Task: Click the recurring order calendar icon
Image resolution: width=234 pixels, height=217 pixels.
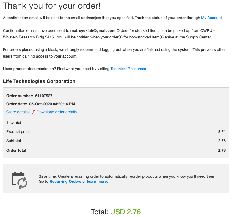Action: point(19,180)
